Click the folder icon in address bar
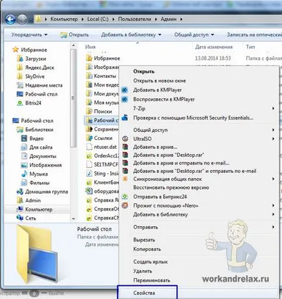Viewport: 282px width, 299px height. pos(38,19)
